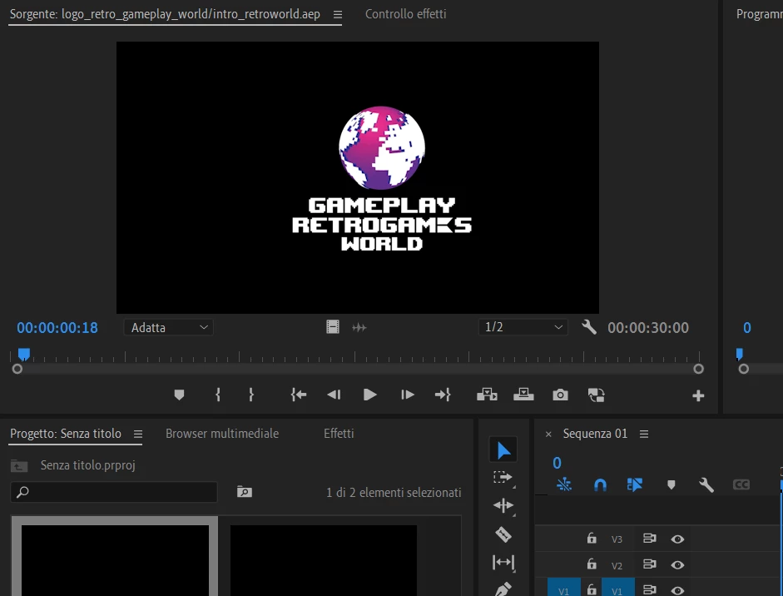
Task: Create new search bin icon
Action: 244,492
